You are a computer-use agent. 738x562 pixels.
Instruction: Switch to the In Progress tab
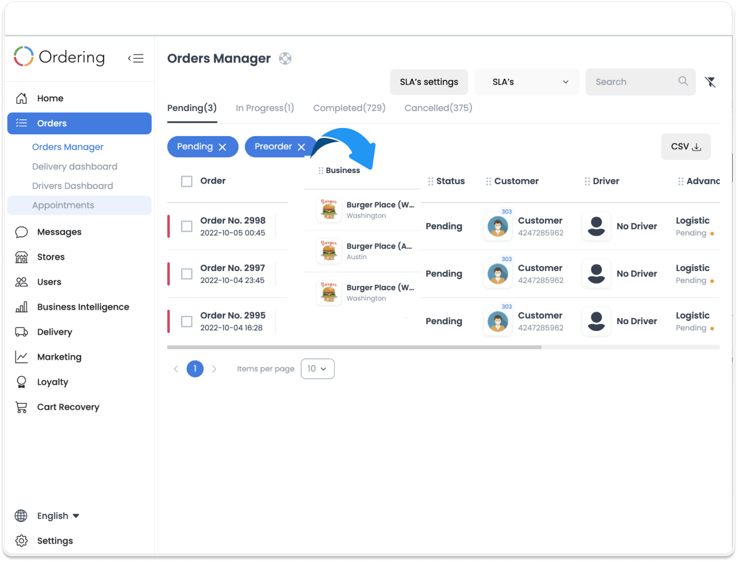[x=265, y=108]
